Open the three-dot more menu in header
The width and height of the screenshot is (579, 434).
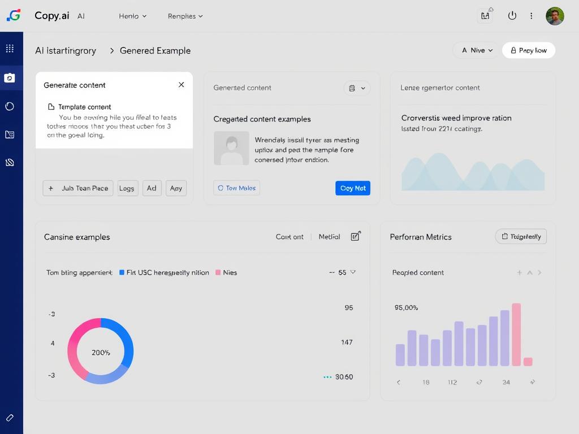532,16
